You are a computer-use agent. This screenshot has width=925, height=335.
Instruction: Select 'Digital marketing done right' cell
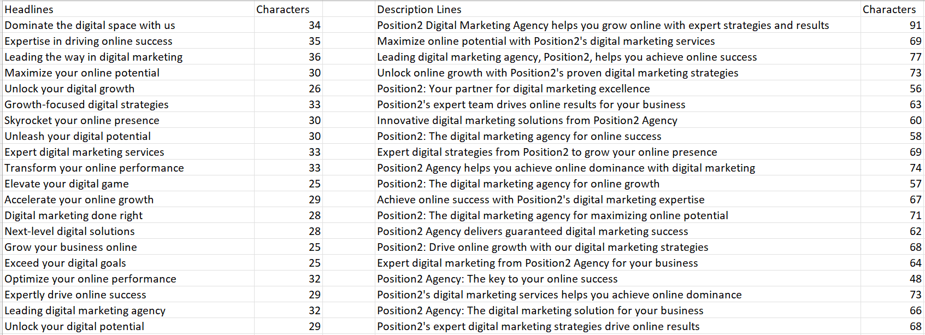click(x=128, y=215)
